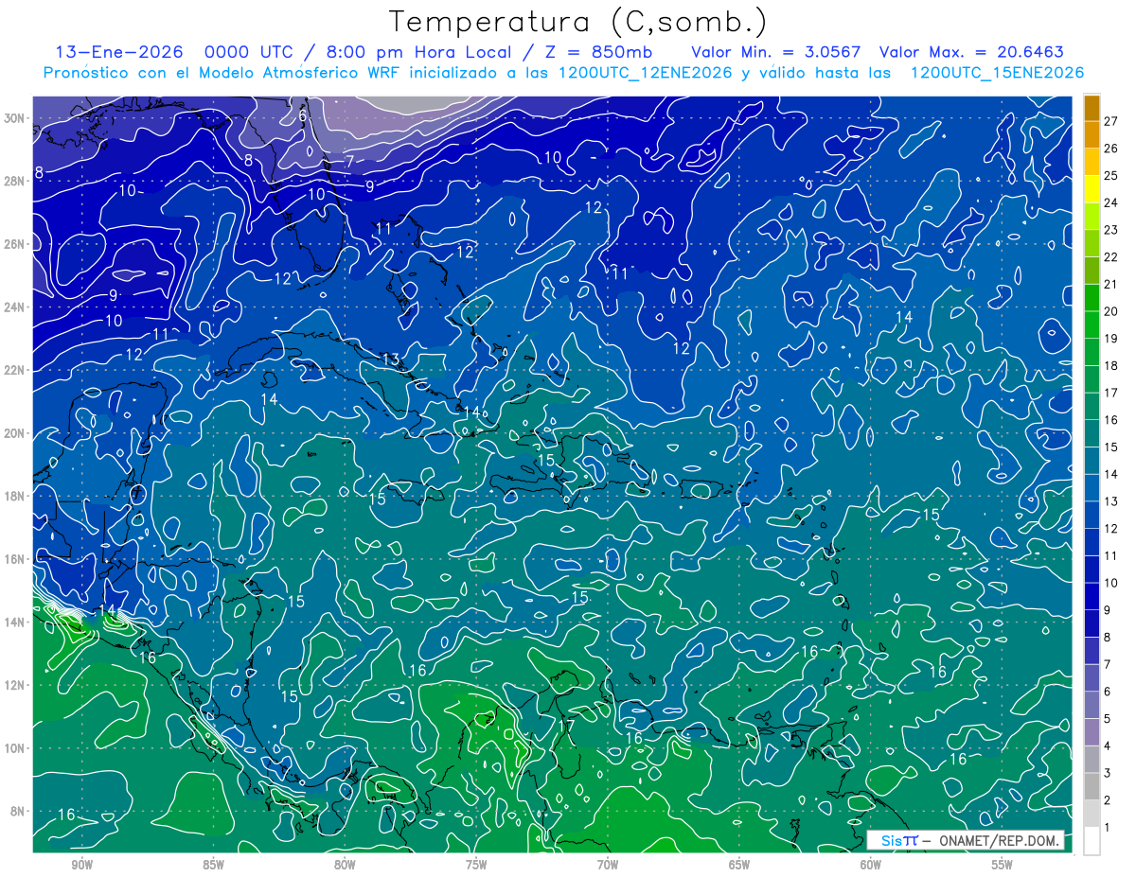Click the contour label "13" near Cuba
This screenshot has width=1136, height=877.
pos(391,360)
